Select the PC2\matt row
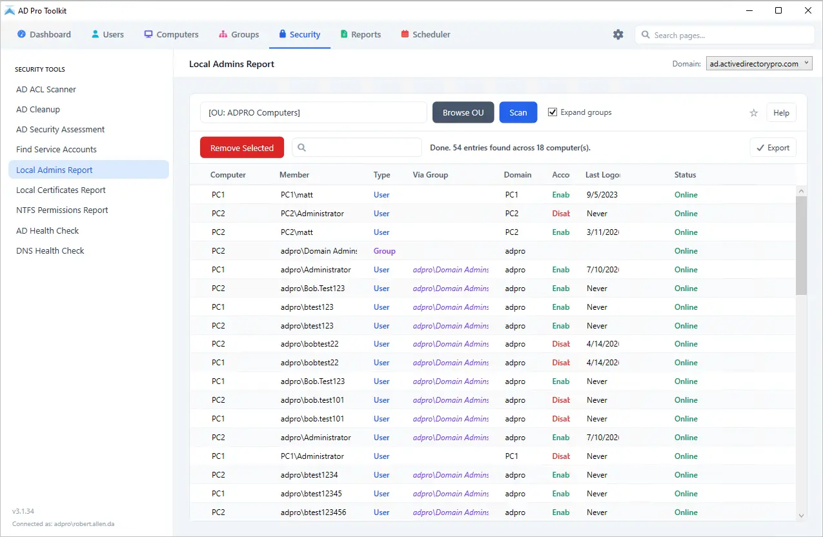 tap(493, 232)
